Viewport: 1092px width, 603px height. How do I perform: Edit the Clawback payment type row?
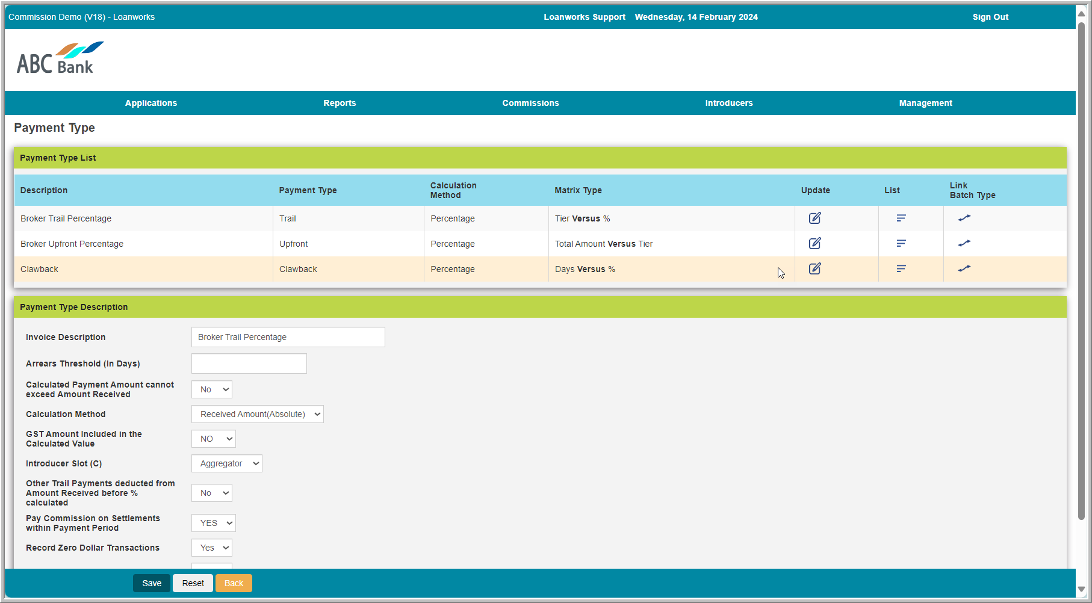coord(814,269)
